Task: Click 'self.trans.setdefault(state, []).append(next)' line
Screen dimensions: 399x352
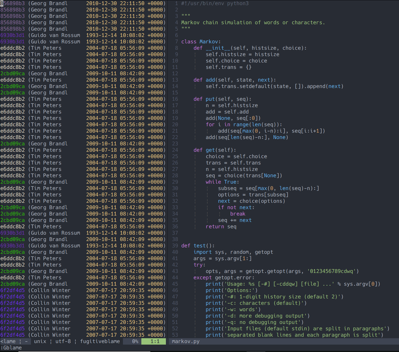Action: [275, 86]
